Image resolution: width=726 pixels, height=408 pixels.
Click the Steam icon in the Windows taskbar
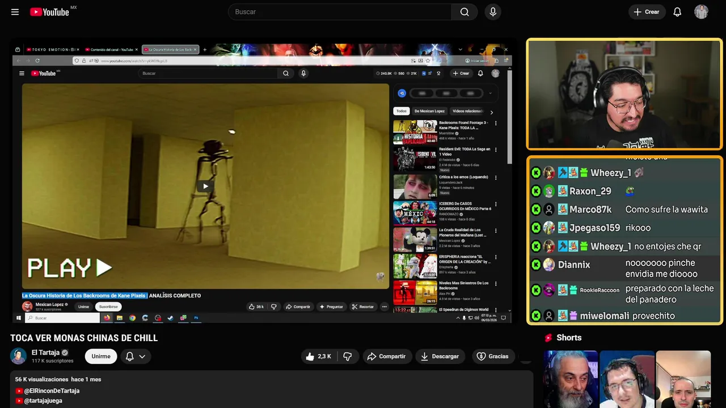(170, 318)
